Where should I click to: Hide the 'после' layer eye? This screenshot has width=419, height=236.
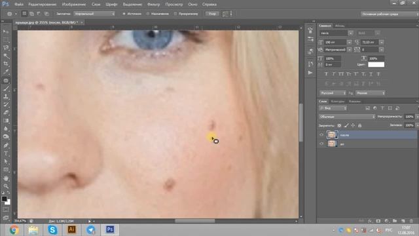[x=321, y=135]
